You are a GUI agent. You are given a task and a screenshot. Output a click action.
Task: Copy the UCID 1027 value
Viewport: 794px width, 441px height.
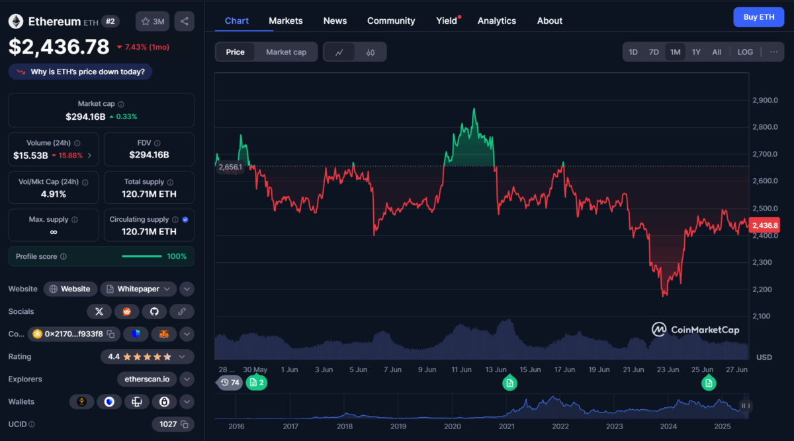tap(185, 424)
